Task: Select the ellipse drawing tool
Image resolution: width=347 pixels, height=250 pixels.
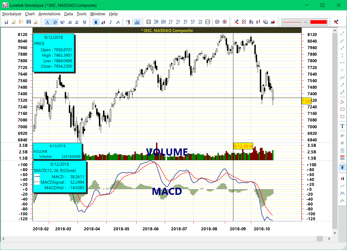Action: [342, 117]
